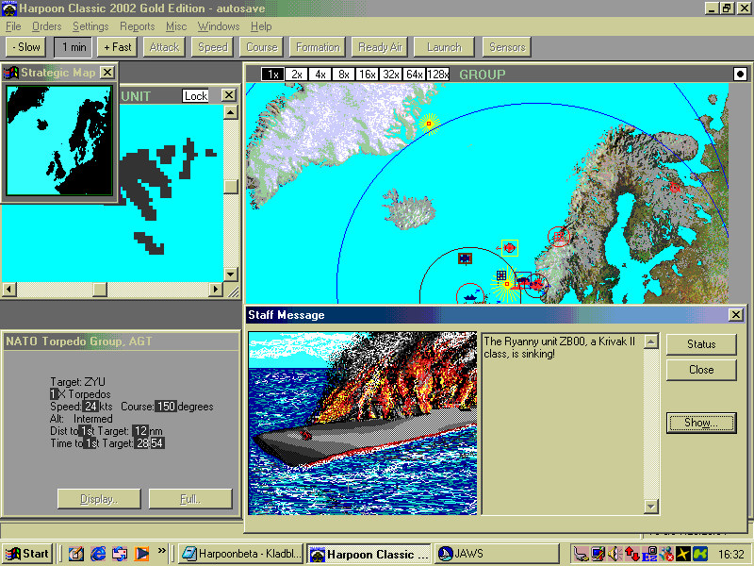
Task: Click Staff Message text scroll up arrow
Action: click(x=650, y=341)
